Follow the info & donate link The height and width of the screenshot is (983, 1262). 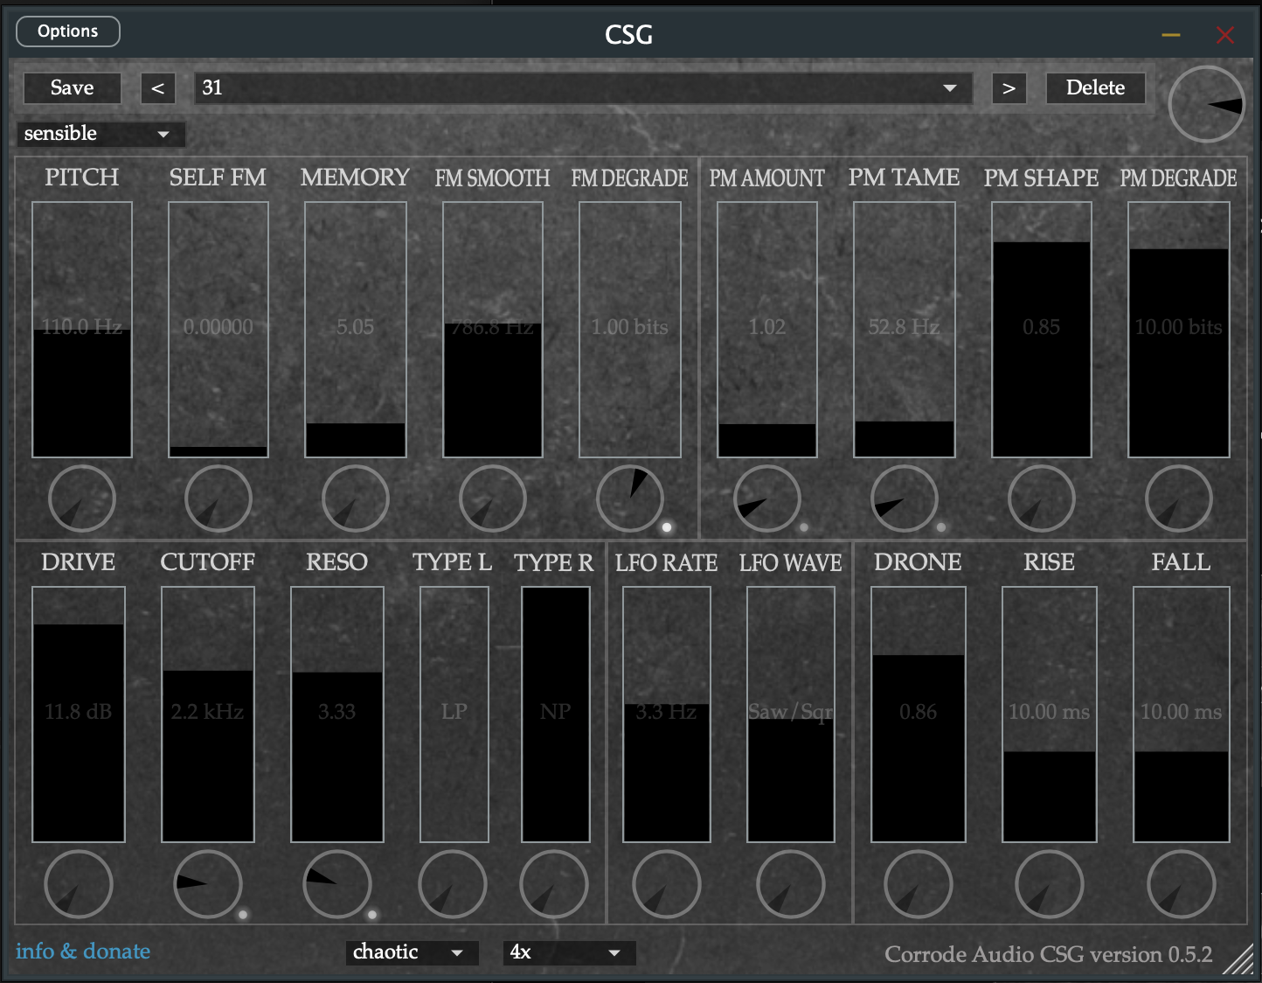point(83,952)
